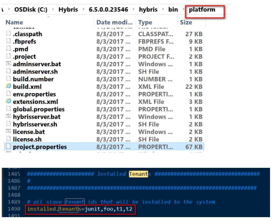Click editor line number 1490
The width and height of the screenshot is (273, 221).
click(x=14, y=209)
